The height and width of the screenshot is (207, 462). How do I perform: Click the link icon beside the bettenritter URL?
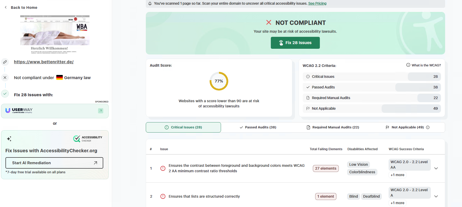[5, 62]
